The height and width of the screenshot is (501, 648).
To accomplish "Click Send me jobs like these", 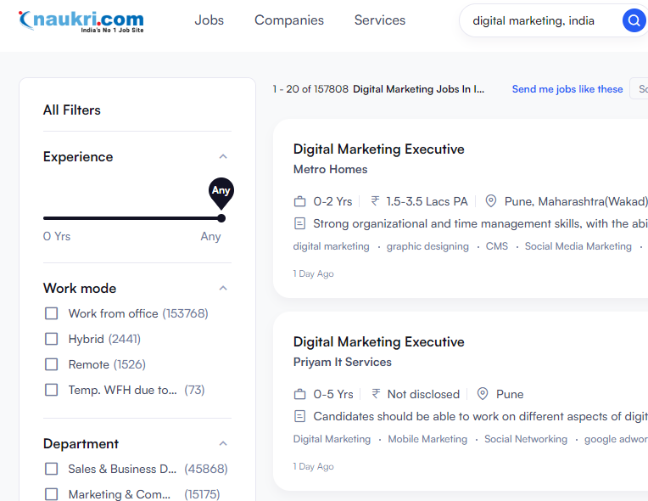I will 567,89.
